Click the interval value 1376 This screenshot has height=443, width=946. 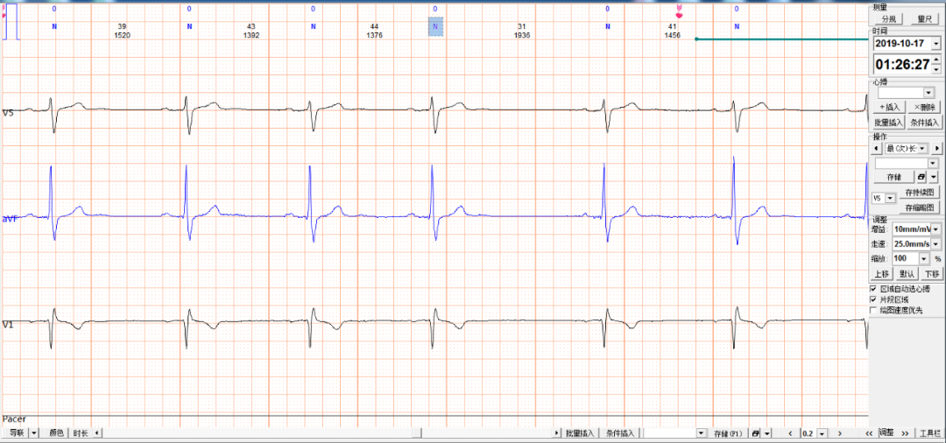coord(375,36)
